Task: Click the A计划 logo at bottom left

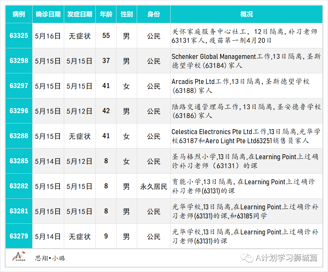Action: tap(19, 257)
